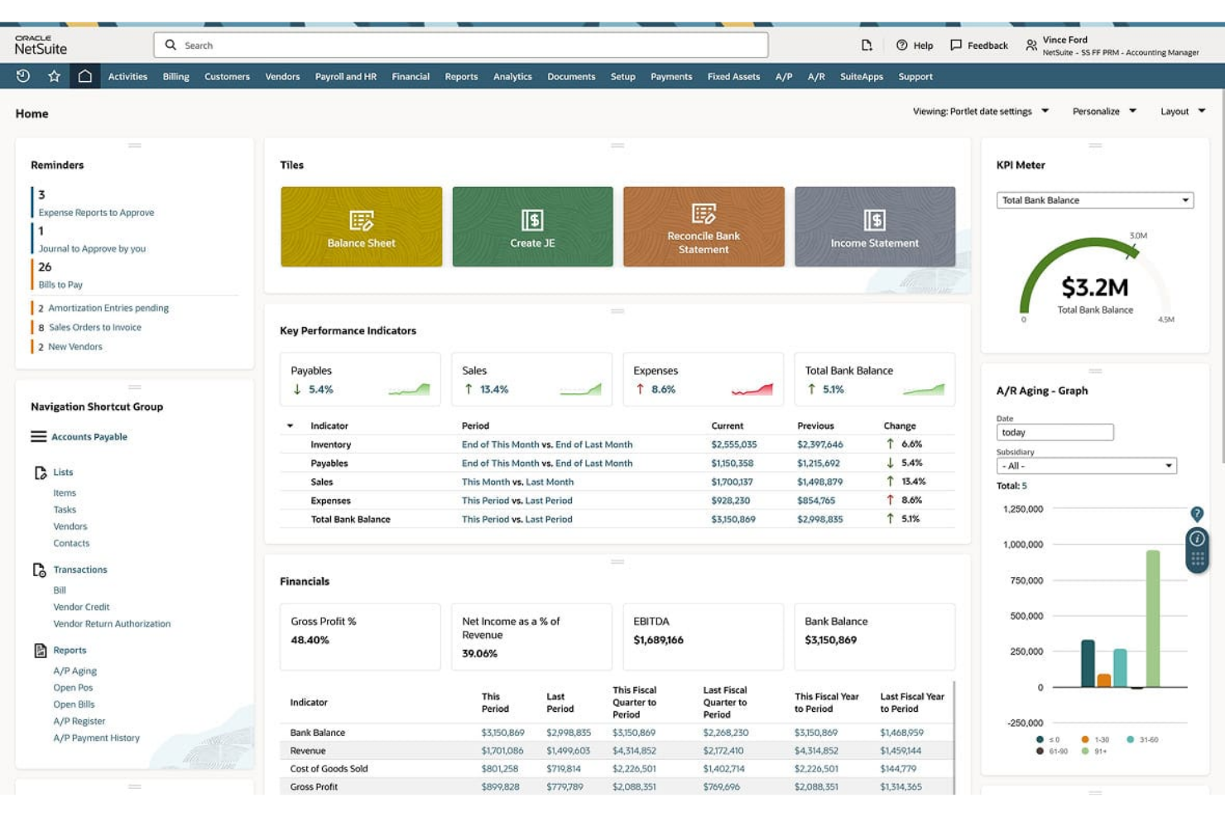Expand the Personalize dropdown
The width and height of the screenshot is (1225, 817).
(1104, 111)
